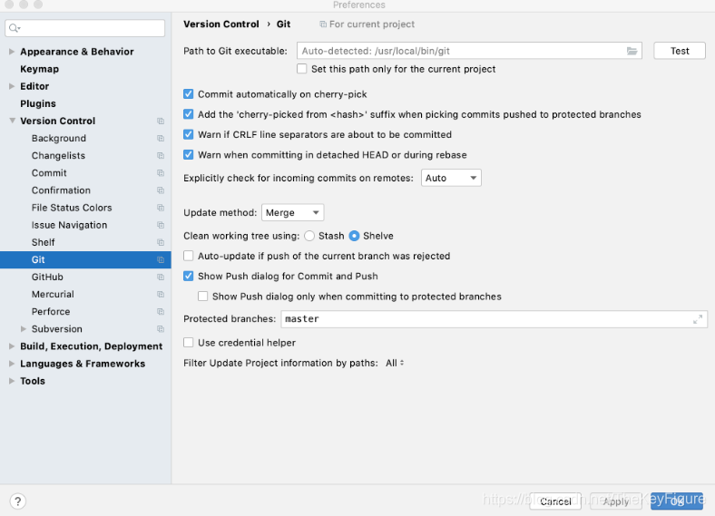Image resolution: width=715 pixels, height=516 pixels.
Task: Click project-level icon on selected Git row
Action: pos(161,260)
